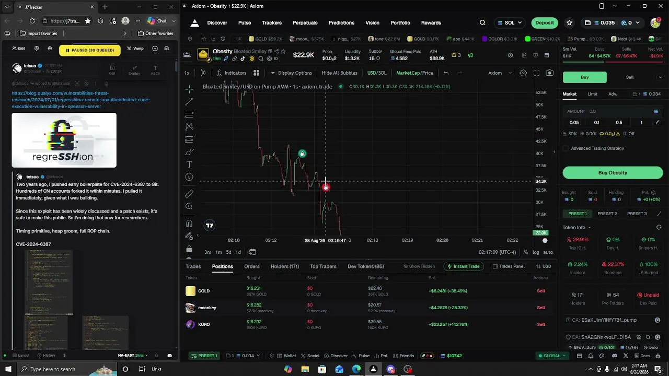The image size is (669, 376).
Task: Open the NA-EAST server dropdown in J7Tracker
Action: 133,356
